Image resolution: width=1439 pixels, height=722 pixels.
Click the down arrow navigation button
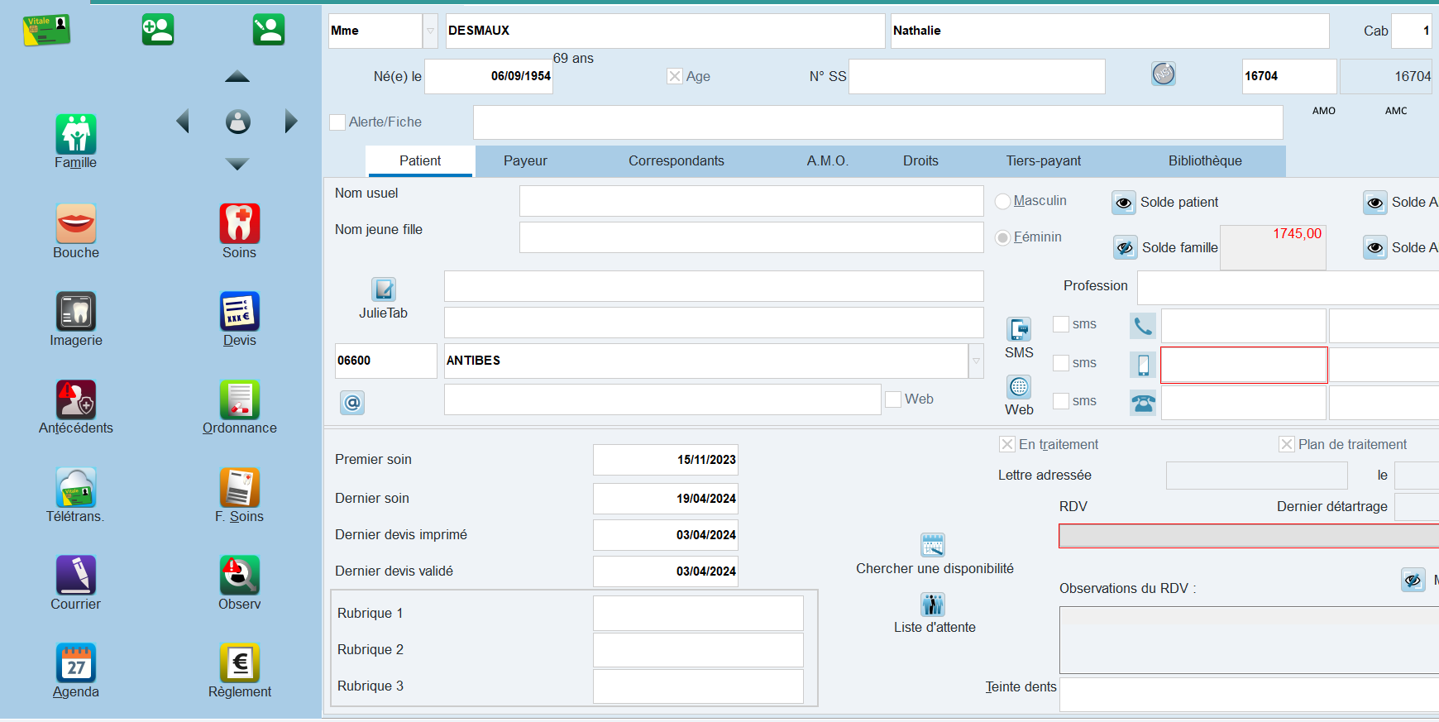pos(237,164)
